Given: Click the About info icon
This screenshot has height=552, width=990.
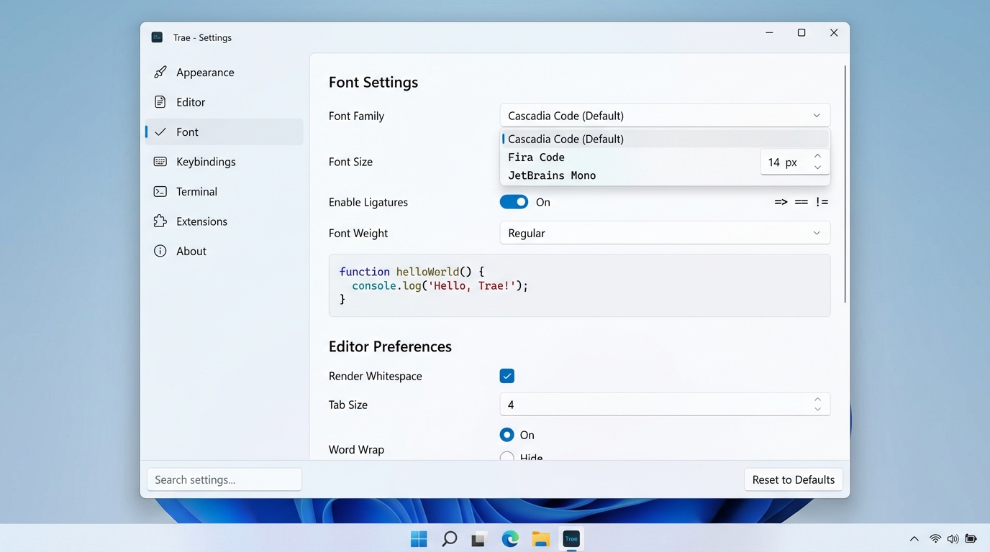Looking at the screenshot, I should coord(159,250).
